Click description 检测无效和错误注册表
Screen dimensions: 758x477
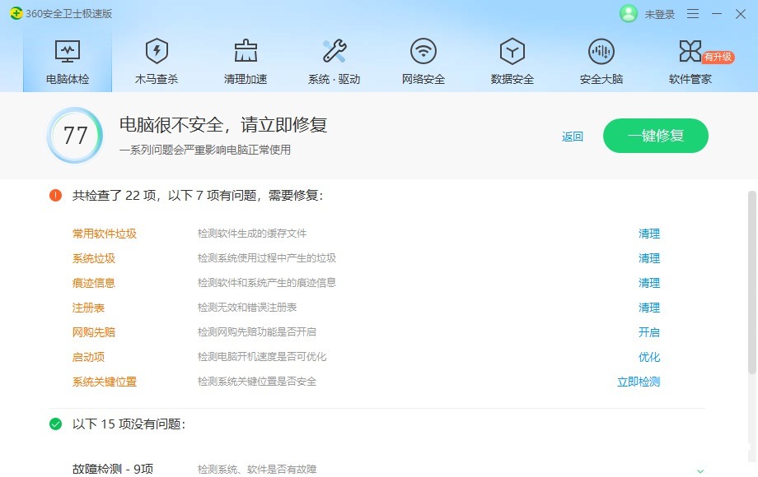[x=247, y=308]
